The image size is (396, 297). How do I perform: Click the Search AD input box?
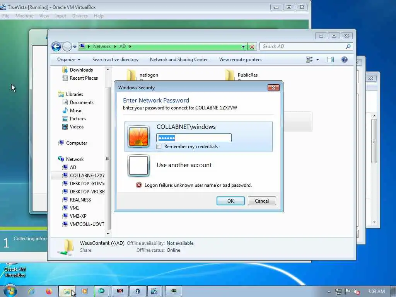click(306, 46)
